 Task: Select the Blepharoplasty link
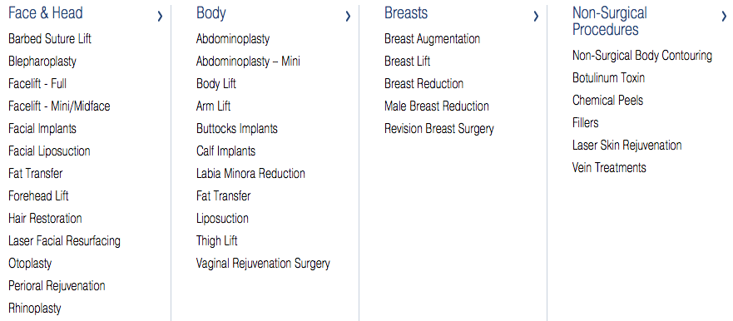tap(42, 62)
